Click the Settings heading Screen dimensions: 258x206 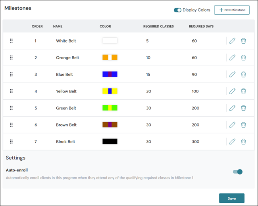click(x=15, y=158)
